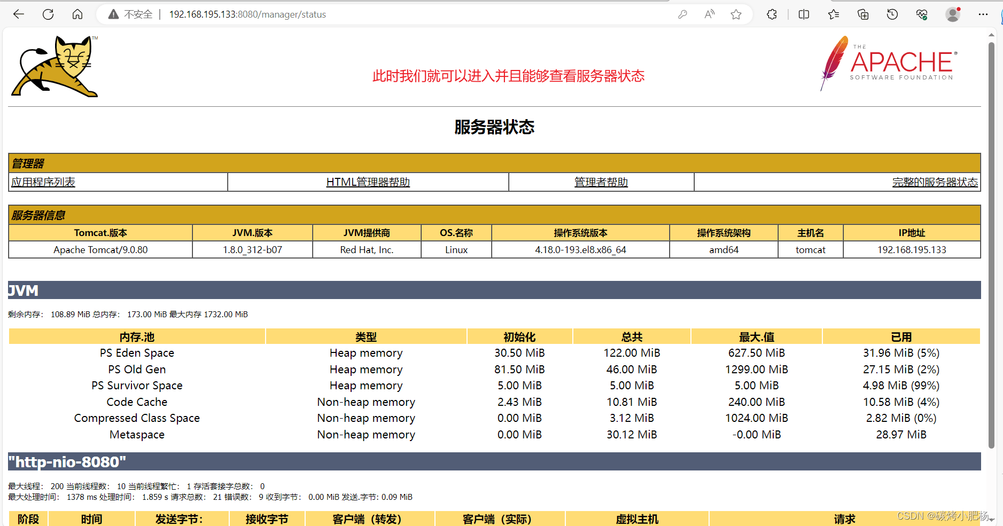The height and width of the screenshot is (526, 1003).
Task: Open the collections icon
Action: [x=863, y=14]
